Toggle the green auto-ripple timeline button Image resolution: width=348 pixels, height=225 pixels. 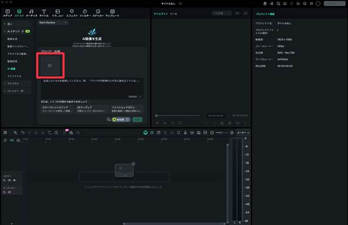pos(145,132)
